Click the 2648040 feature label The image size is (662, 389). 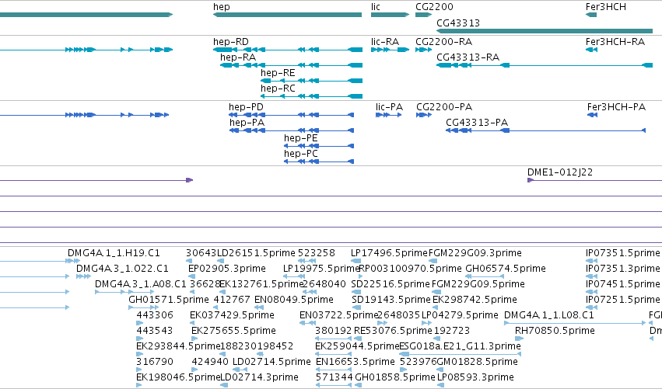pos(324,284)
